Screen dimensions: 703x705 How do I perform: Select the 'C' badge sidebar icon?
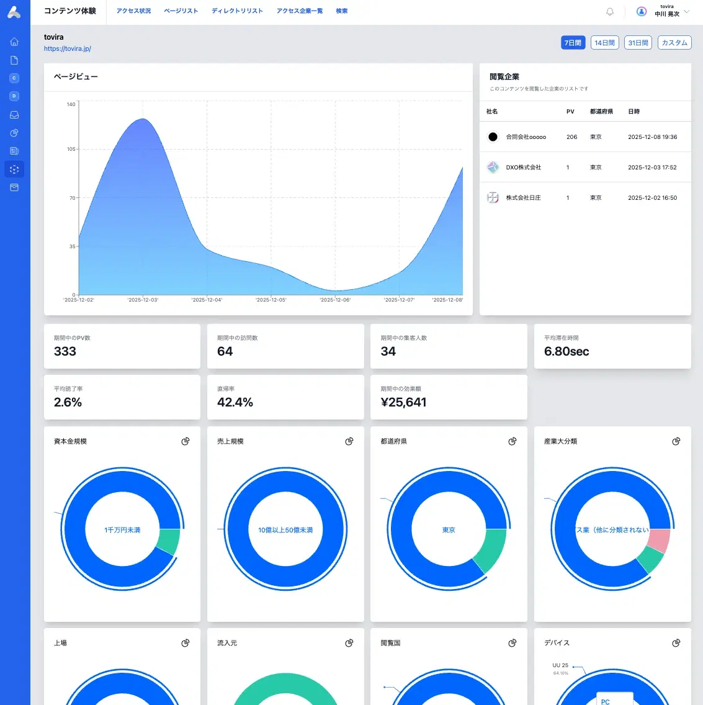[x=14, y=78]
